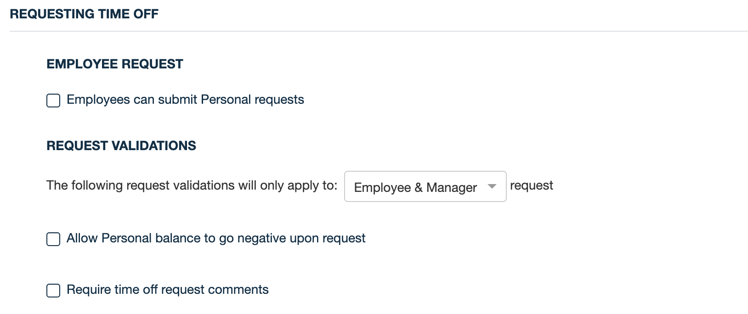The width and height of the screenshot is (748, 314).
Task: Check Allow Personal balance to go negative
Action: pos(53,239)
